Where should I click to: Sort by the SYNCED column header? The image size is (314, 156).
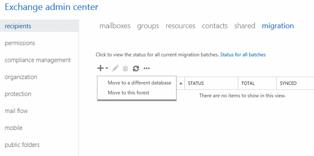(295, 83)
